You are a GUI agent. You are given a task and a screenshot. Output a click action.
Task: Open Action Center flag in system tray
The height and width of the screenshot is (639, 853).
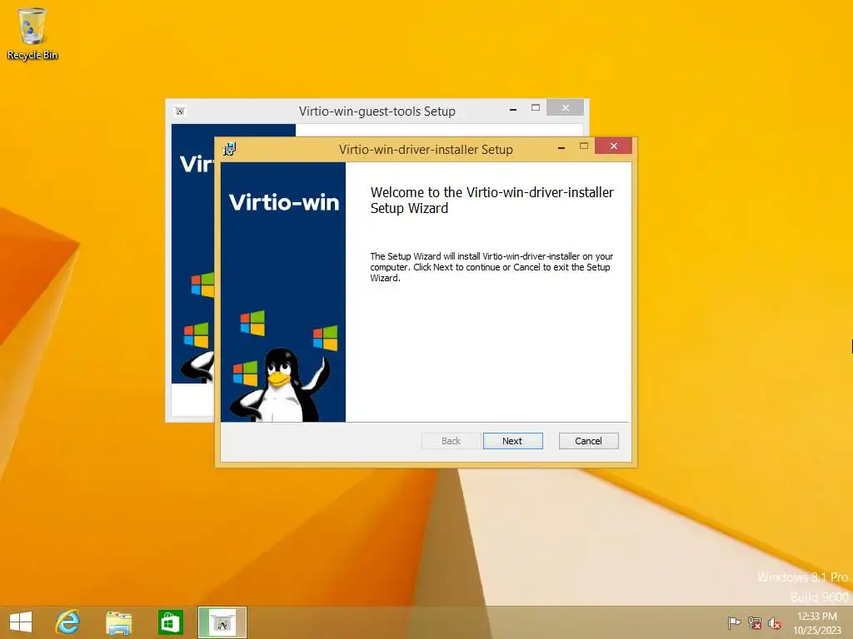(734, 622)
